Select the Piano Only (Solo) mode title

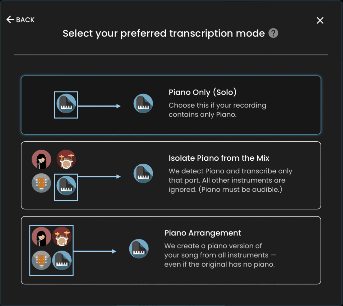(202, 92)
